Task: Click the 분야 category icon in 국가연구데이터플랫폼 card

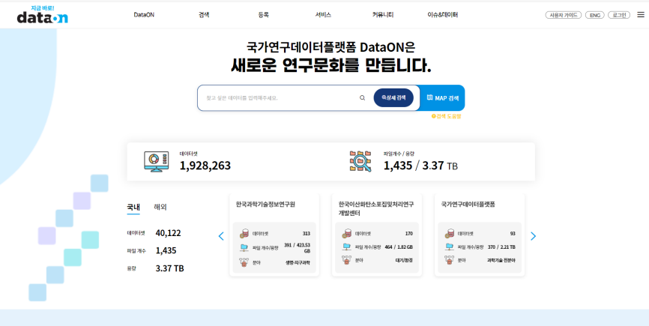Action: 449,260
